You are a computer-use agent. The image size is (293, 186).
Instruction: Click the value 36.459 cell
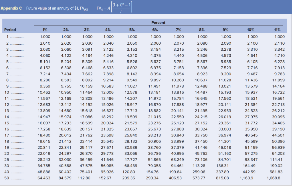point(86,160)
